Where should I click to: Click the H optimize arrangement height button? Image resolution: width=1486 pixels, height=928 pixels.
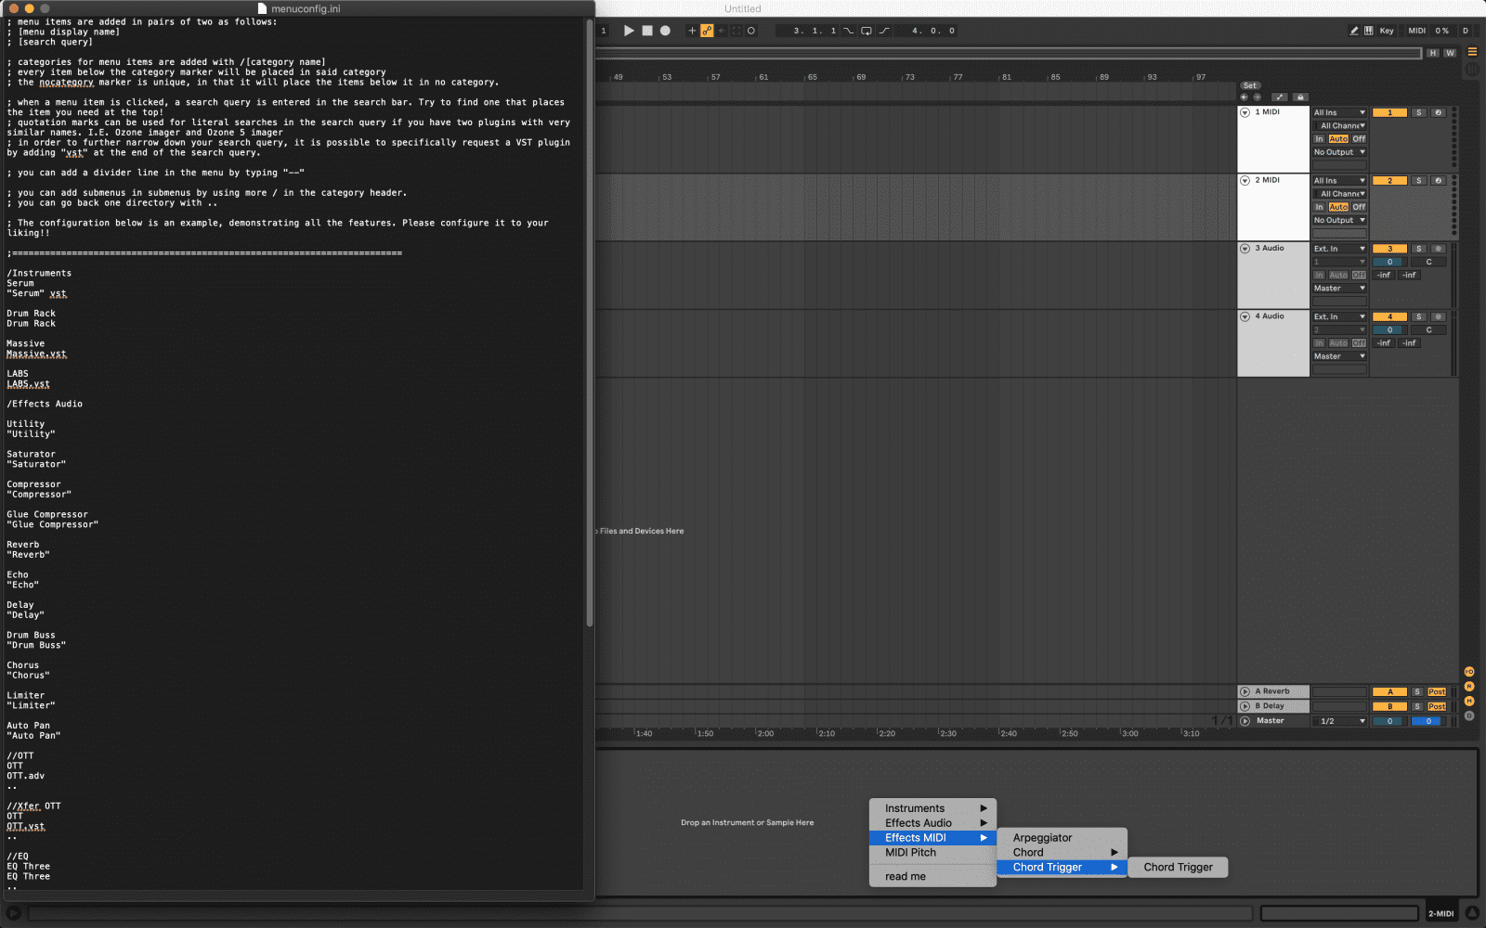(1433, 53)
